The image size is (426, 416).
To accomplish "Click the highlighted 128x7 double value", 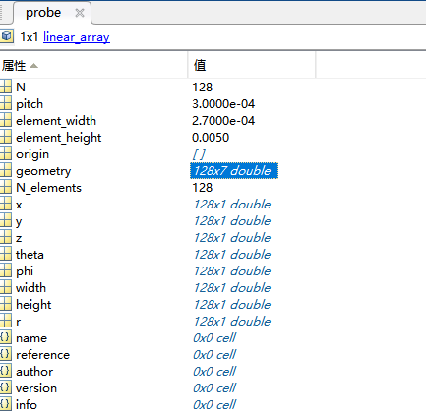I will [x=234, y=171].
